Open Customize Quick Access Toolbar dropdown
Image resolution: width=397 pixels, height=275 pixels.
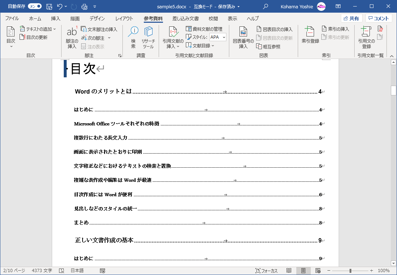coord(95,7)
